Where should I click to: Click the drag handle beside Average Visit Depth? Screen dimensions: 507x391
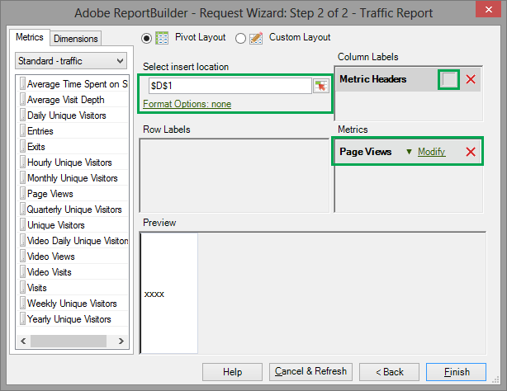(22, 99)
